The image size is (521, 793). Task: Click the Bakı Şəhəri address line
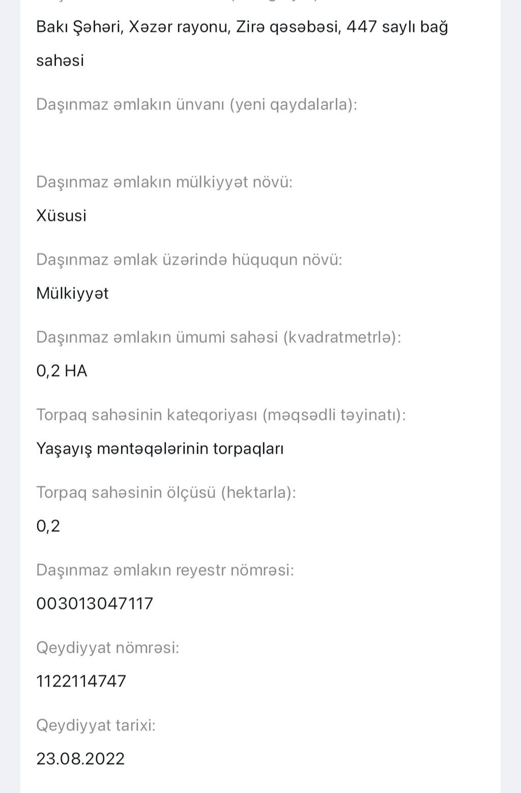tap(242, 27)
